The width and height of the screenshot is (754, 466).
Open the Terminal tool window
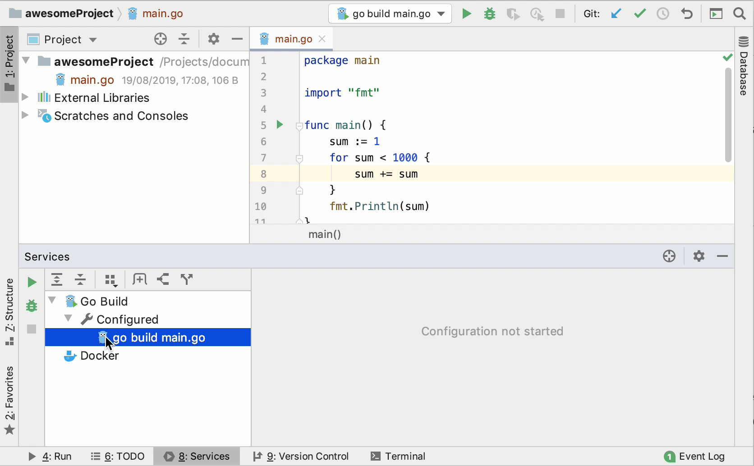[x=398, y=457]
